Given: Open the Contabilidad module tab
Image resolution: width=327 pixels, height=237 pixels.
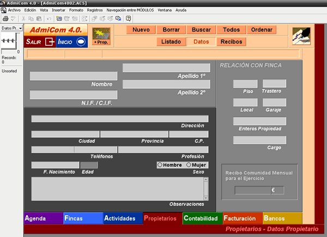Looking at the screenshot, I should [203, 218].
